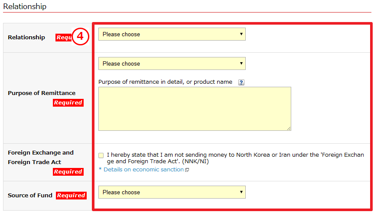
Task: Open the help icon beside remittance detail
Action: [x=241, y=82]
